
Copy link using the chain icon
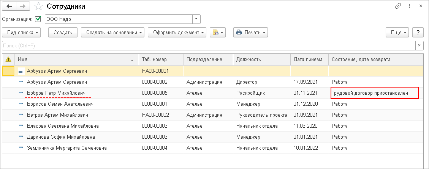(398, 6)
